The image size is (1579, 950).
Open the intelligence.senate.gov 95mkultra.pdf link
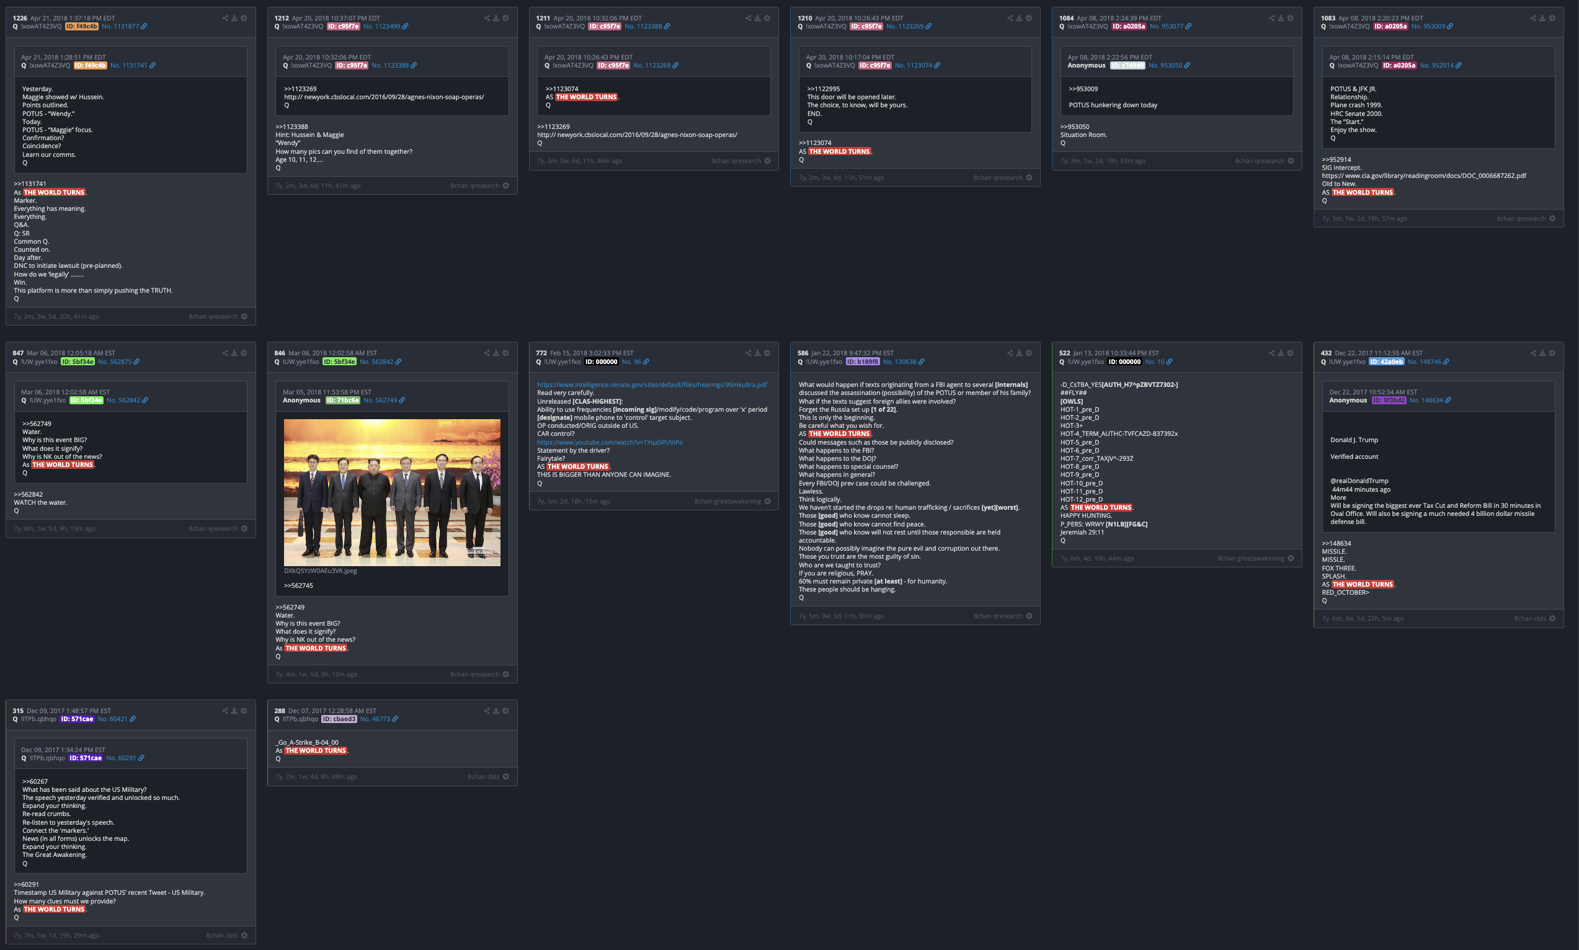click(652, 384)
